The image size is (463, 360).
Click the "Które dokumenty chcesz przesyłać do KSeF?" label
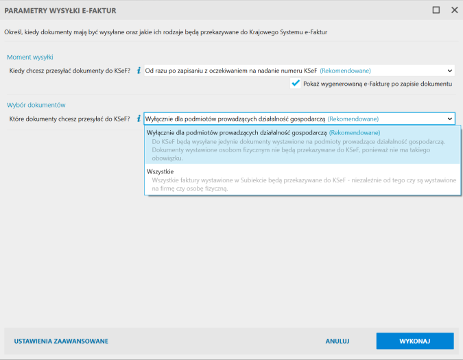coord(69,119)
